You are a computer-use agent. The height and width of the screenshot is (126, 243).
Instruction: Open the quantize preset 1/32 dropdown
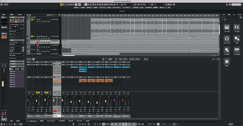pos(159,5)
